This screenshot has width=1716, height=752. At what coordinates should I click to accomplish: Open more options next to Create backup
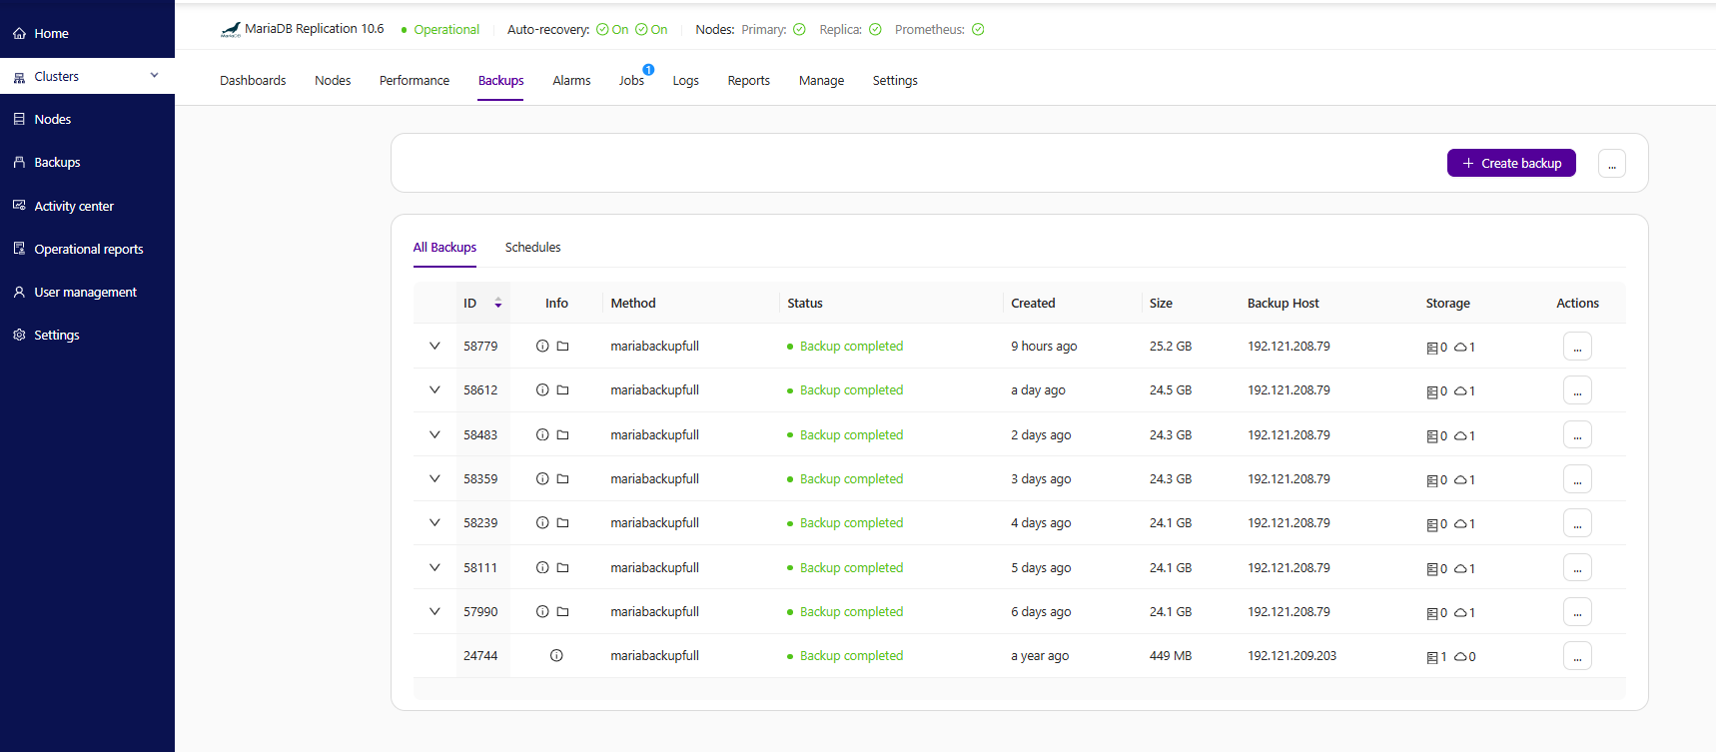(1611, 164)
